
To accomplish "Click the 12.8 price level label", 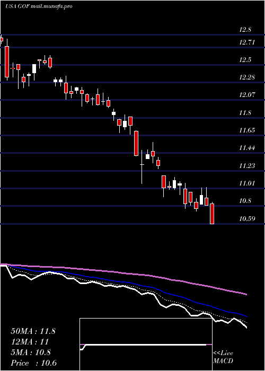I will click(245, 30).
